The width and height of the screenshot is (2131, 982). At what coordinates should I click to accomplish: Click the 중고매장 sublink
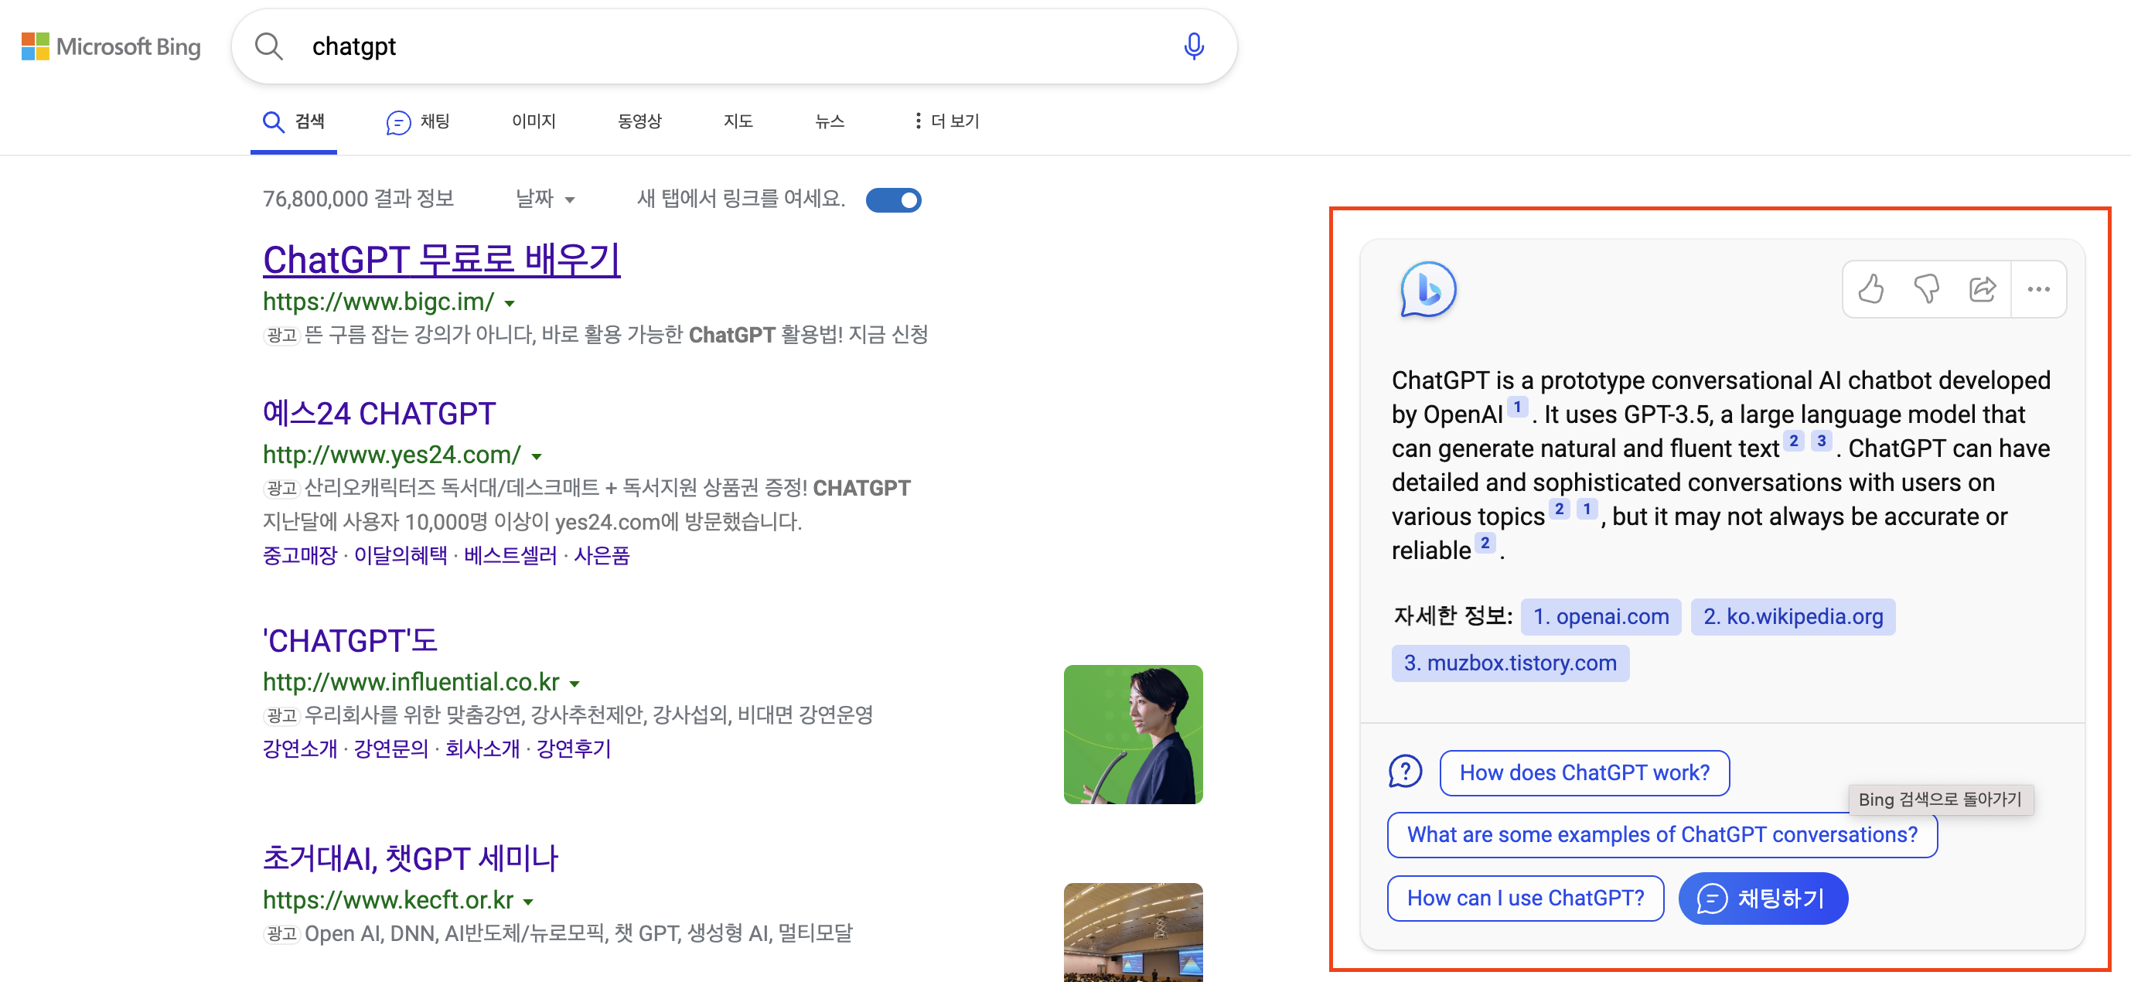pyautogui.click(x=299, y=555)
